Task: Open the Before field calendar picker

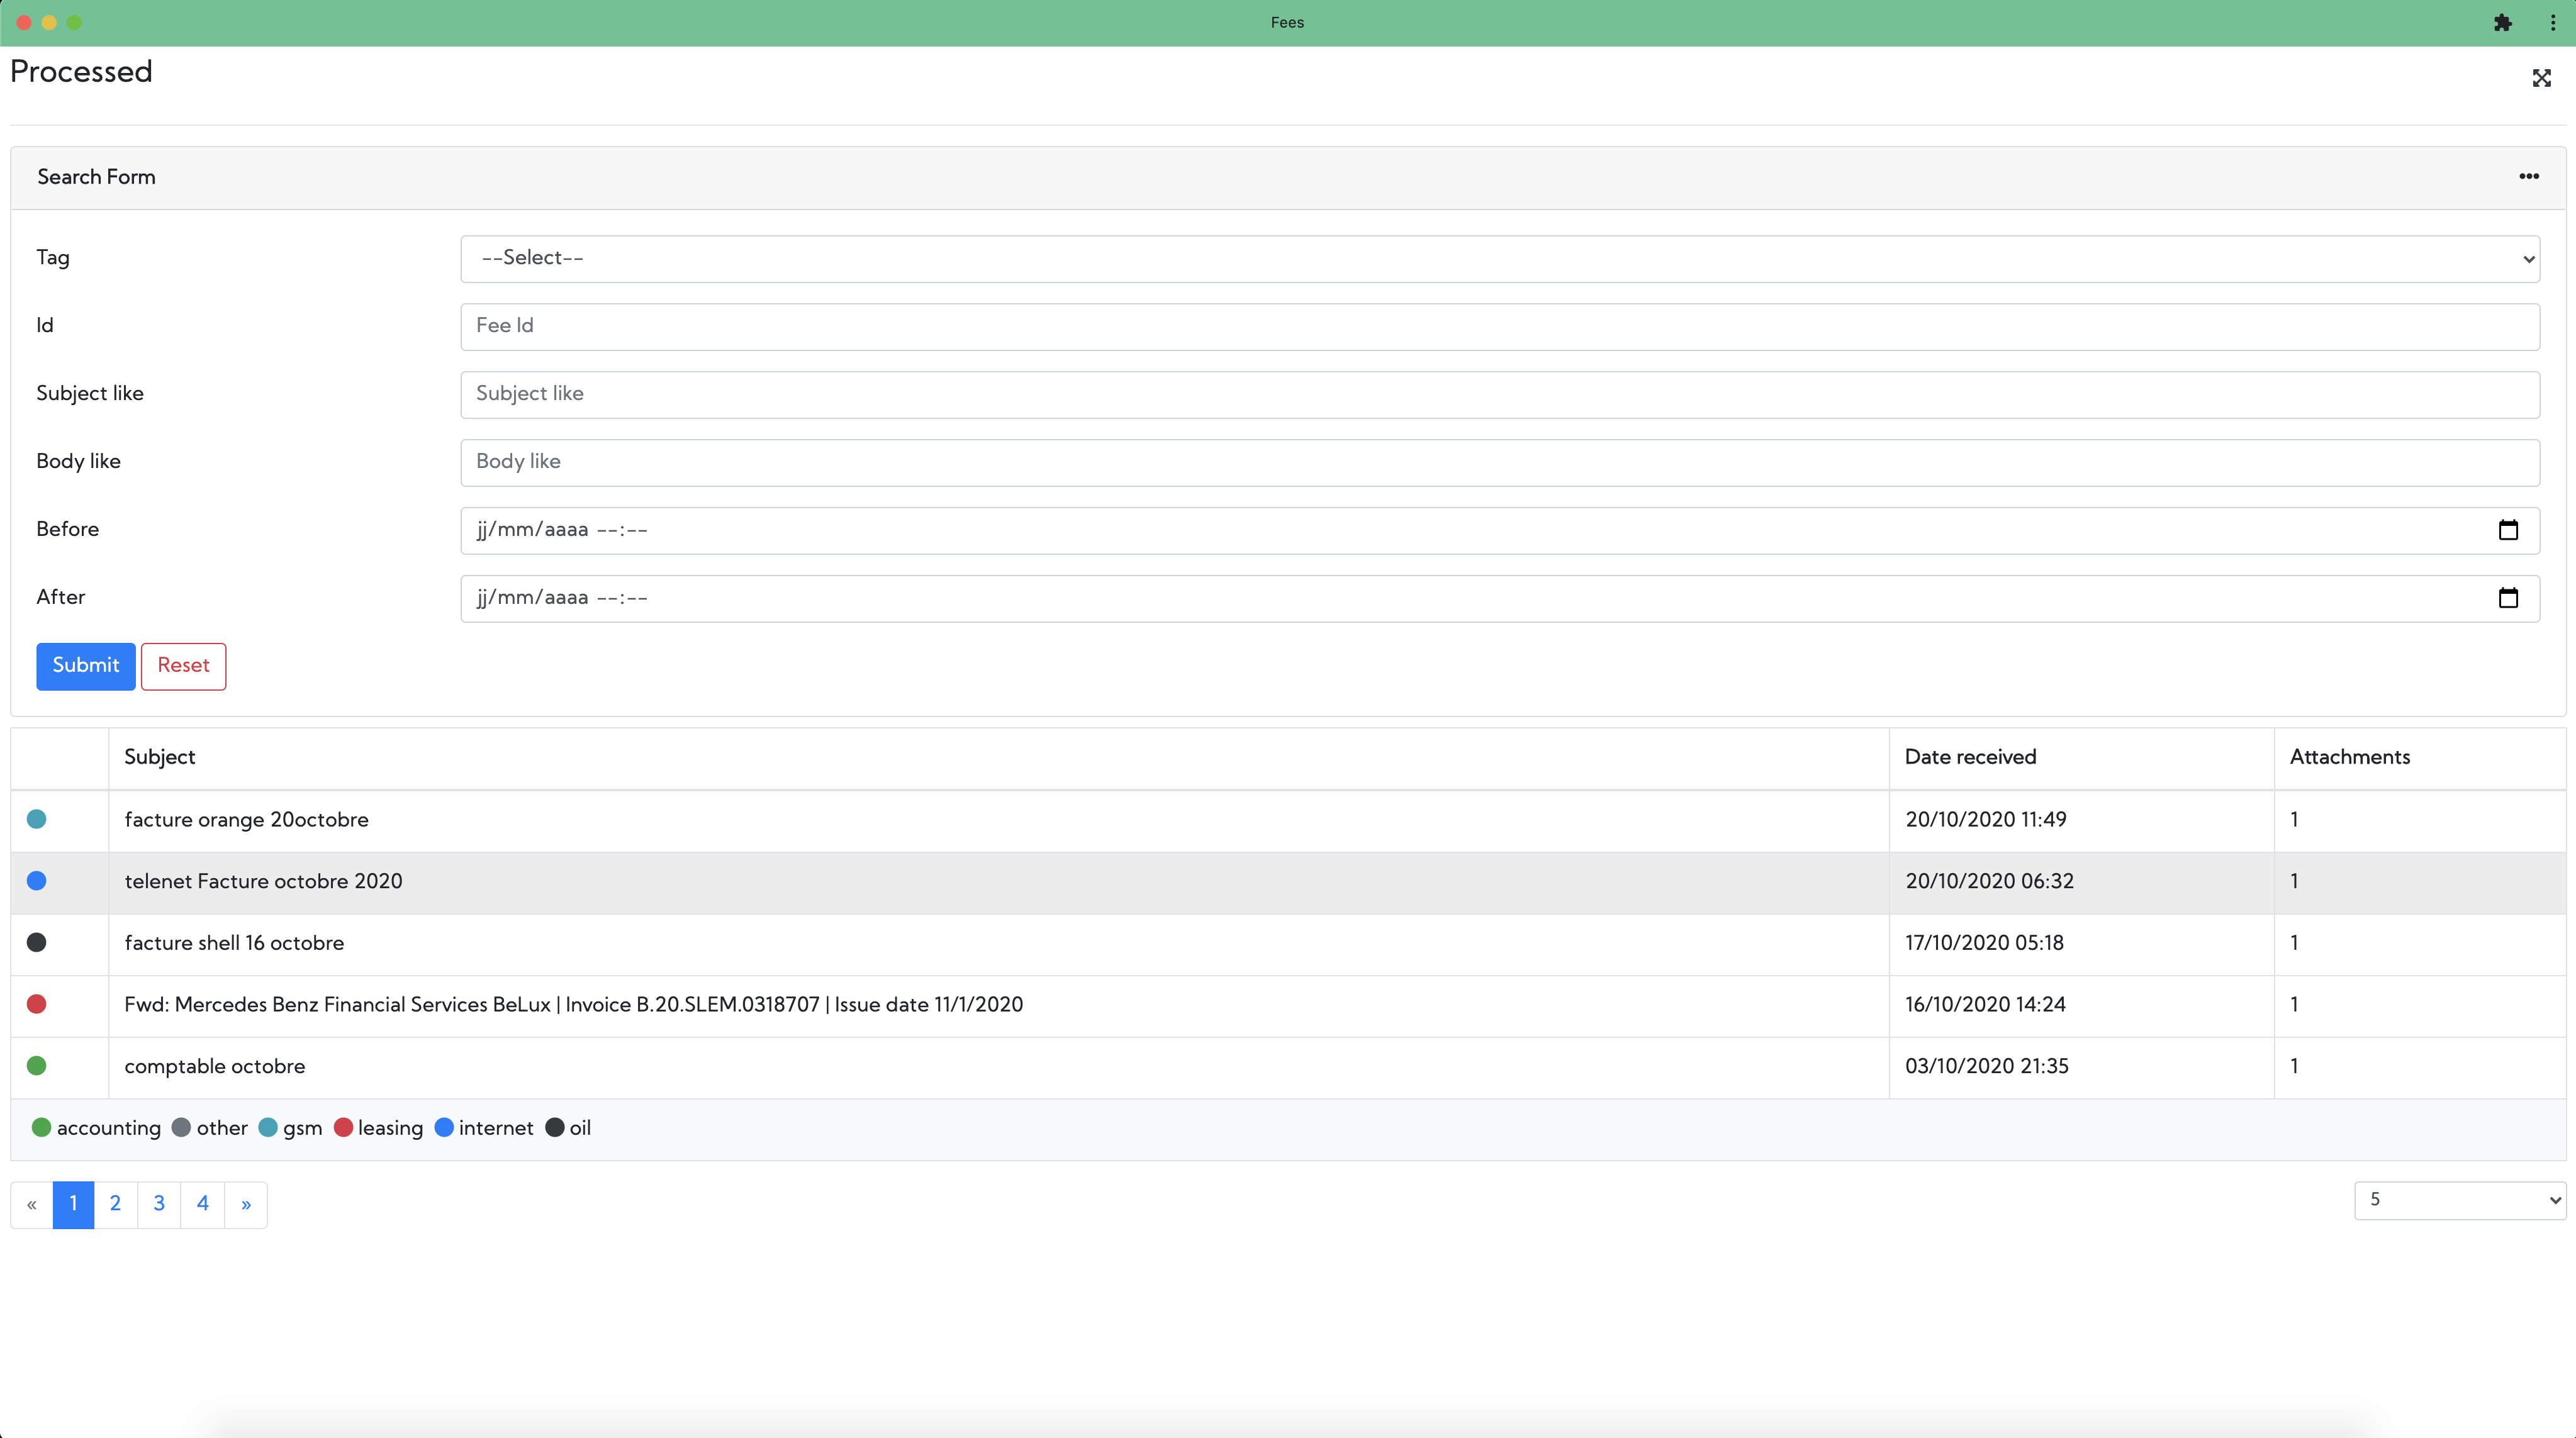Action: pyautogui.click(x=2508, y=530)
